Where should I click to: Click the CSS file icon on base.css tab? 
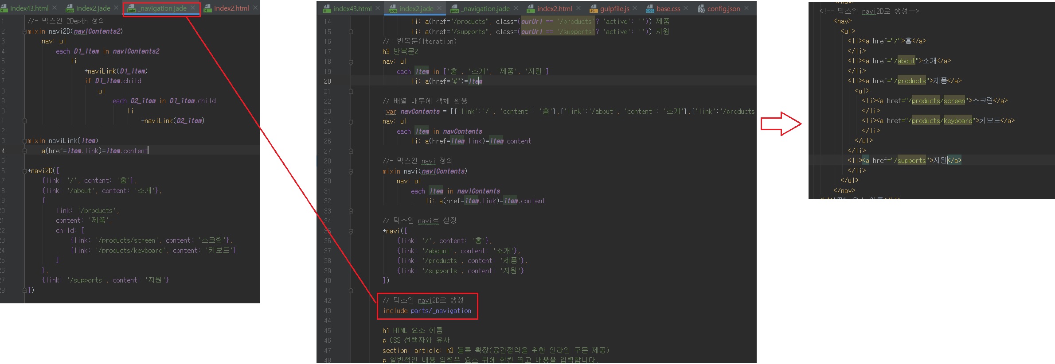650,9
